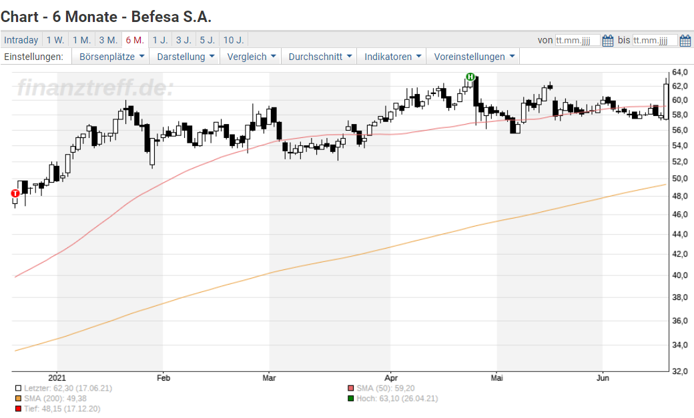Focus the 'bis' end date field
Screen dimensions: 694x418
(x=655, y=40)
